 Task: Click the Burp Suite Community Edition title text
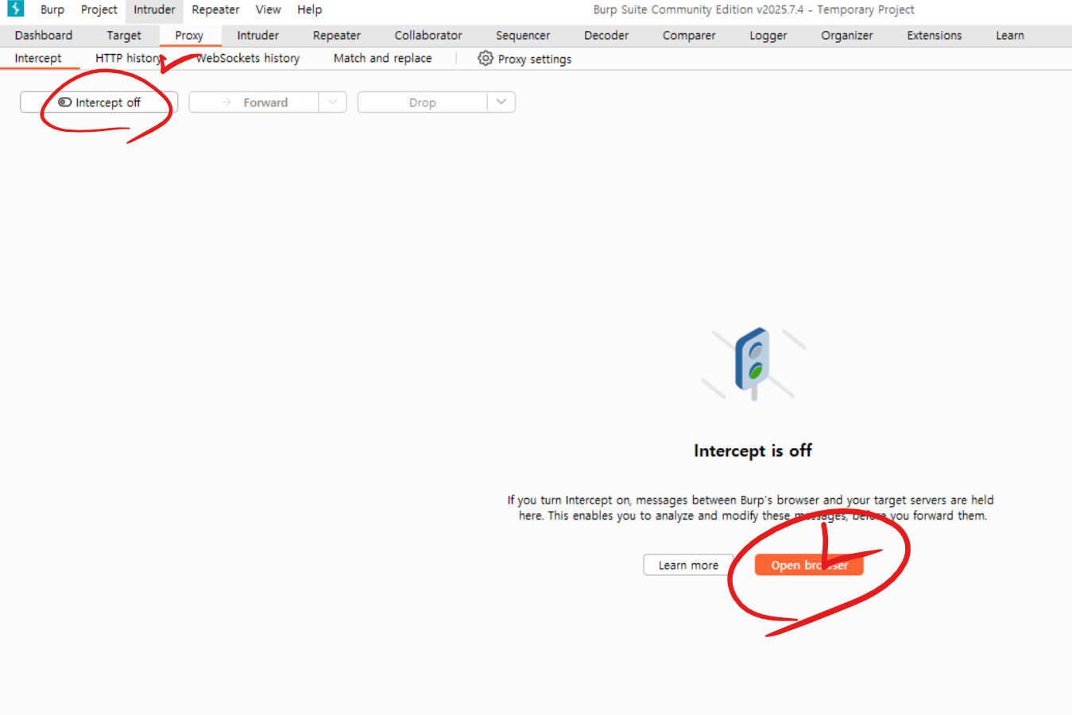tap(753, 10)
